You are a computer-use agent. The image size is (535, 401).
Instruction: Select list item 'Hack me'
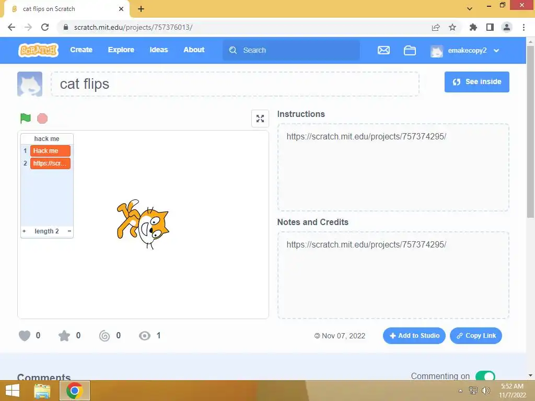pyautogui.click(x=50, y=151)
